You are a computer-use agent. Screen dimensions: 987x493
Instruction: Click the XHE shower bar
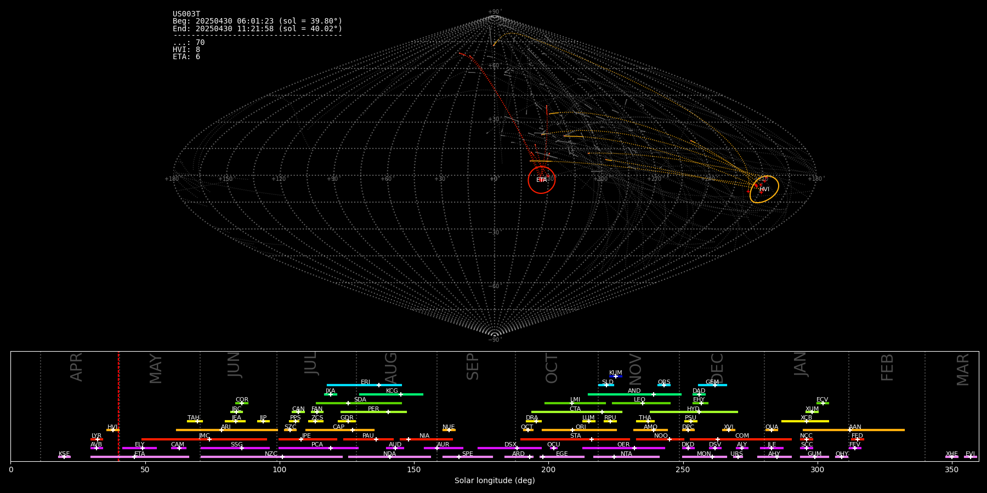[x=952, y=457]
